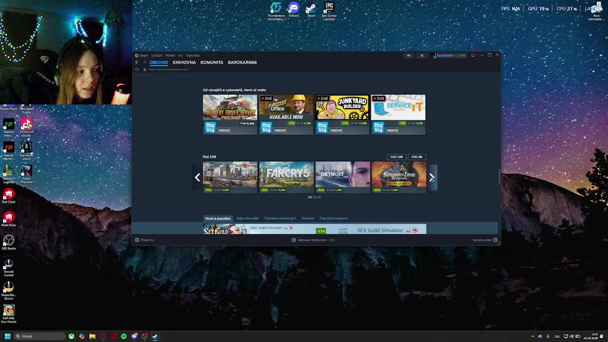608x342 pixels.
Task: Click Steam forward navigation arrow
Action: (x=144, y=62)
